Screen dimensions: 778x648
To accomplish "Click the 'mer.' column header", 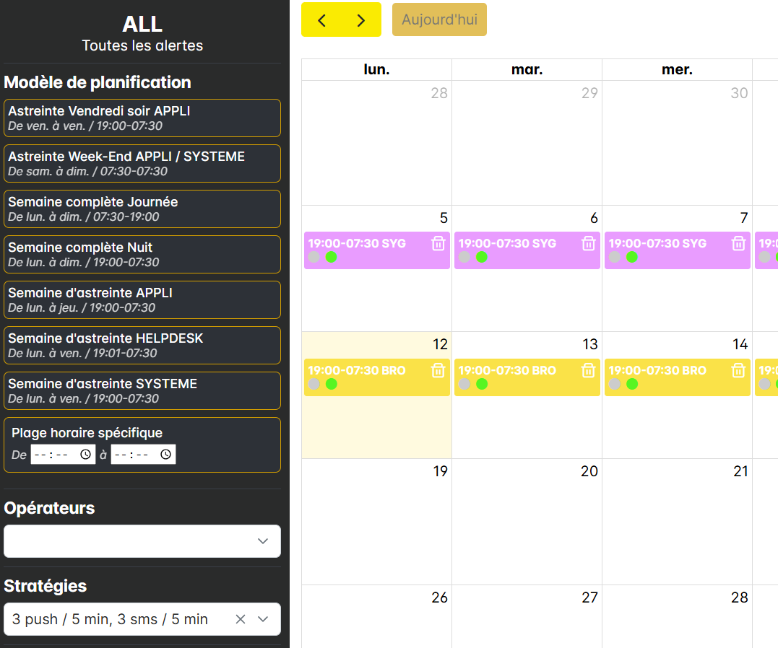I will [x=678, y=69].
